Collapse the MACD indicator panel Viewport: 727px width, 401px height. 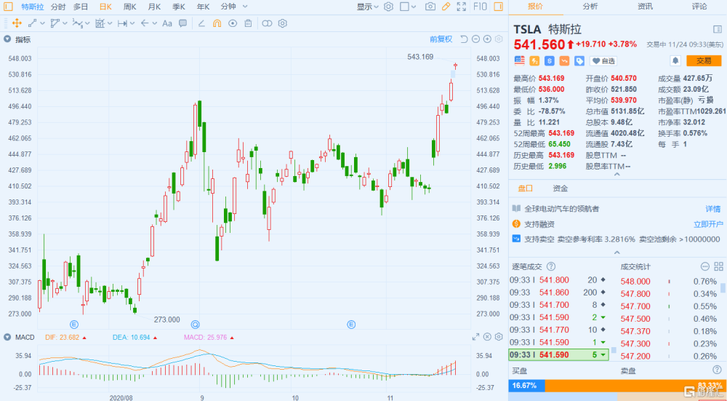[7, 337]
